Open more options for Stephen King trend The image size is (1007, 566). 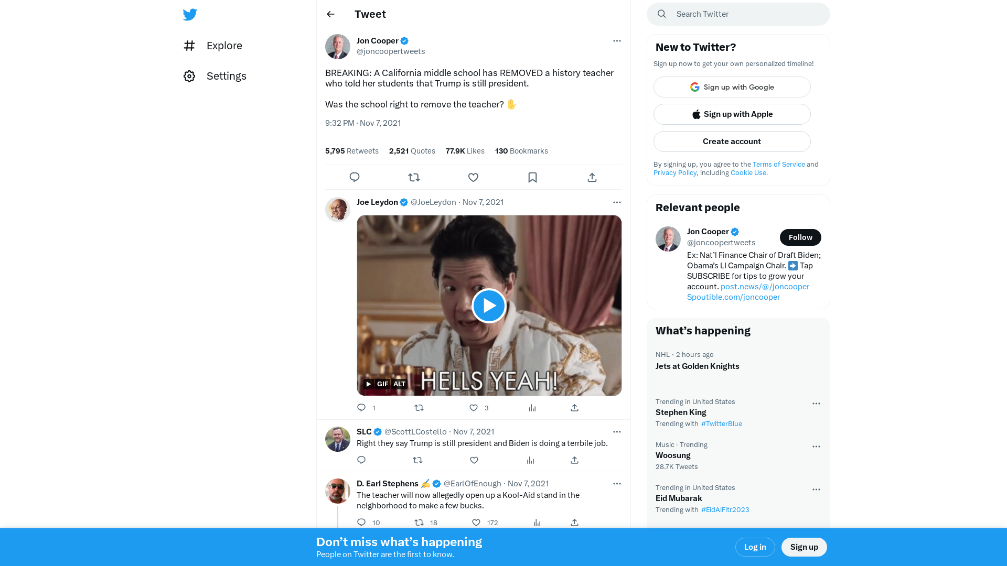pyautogui.click(x=816, y=404)
